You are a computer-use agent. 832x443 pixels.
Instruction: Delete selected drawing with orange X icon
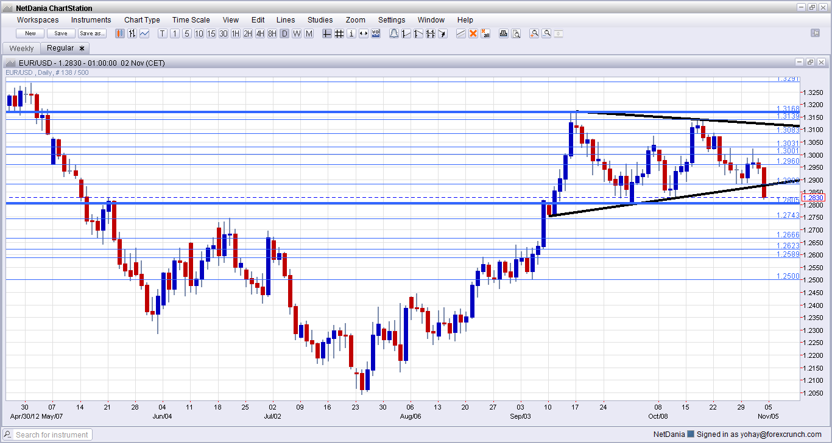click(473, 33)
